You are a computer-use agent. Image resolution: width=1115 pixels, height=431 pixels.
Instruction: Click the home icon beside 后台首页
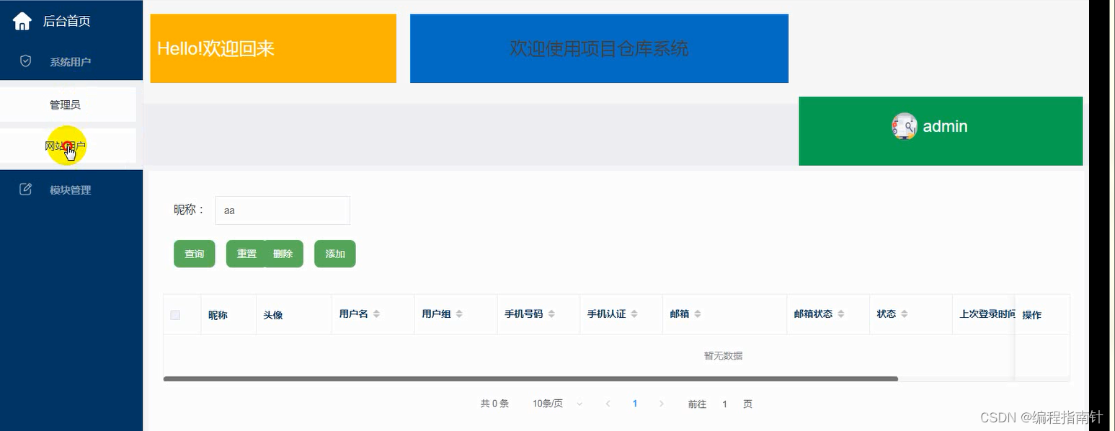click(x=22, y=21)
